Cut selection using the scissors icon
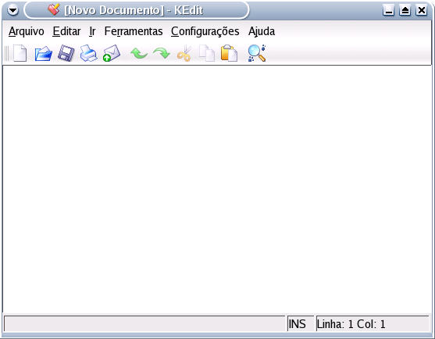The height and width of the screenshot is (339, 435). point(184,53)
